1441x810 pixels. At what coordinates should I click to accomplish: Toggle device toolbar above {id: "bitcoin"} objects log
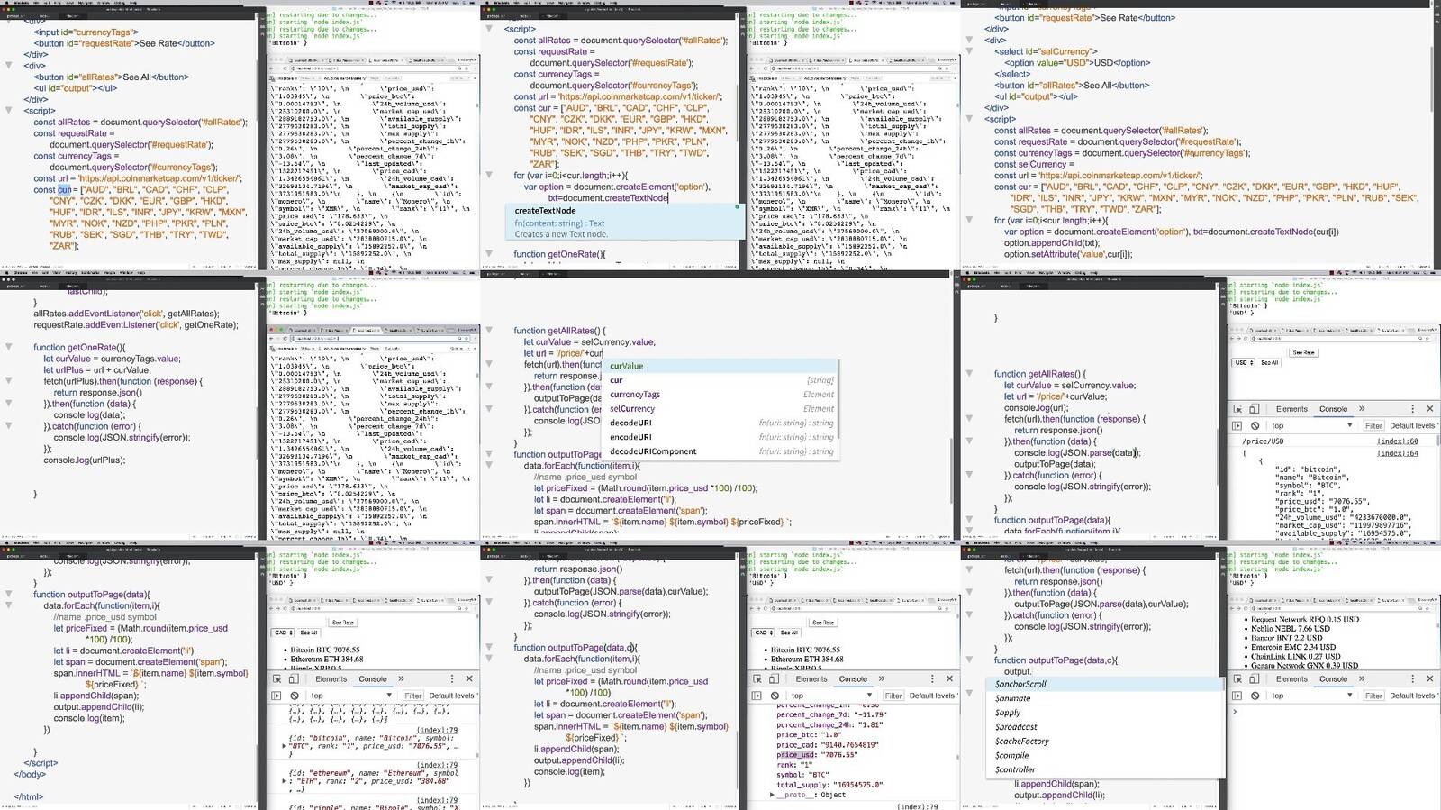(x=295, y=679)
